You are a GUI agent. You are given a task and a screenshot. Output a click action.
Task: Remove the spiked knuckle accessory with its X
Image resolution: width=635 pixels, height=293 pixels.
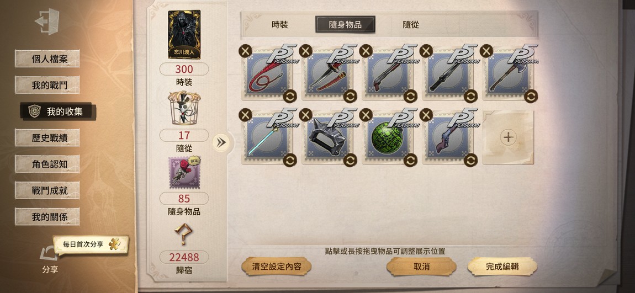[x=305, y=115]
